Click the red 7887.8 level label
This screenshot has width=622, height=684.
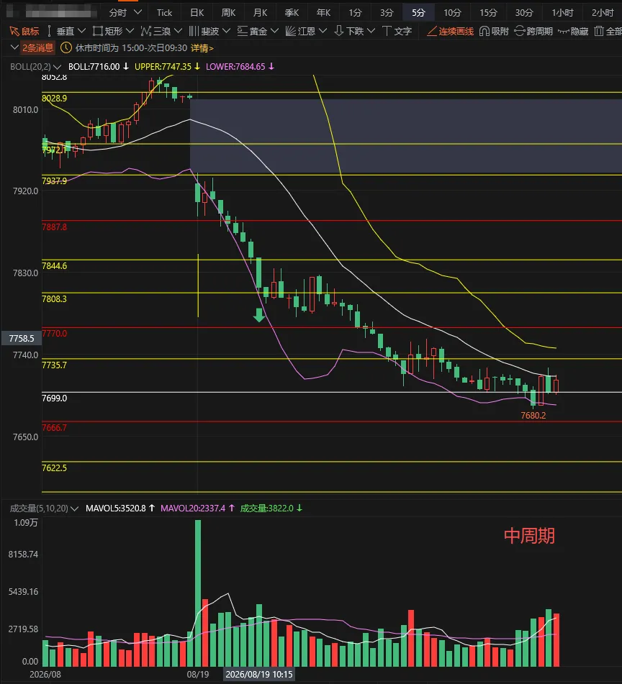54,227
